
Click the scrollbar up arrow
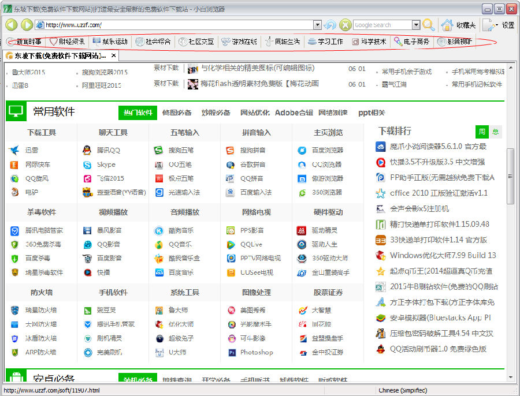510,68
